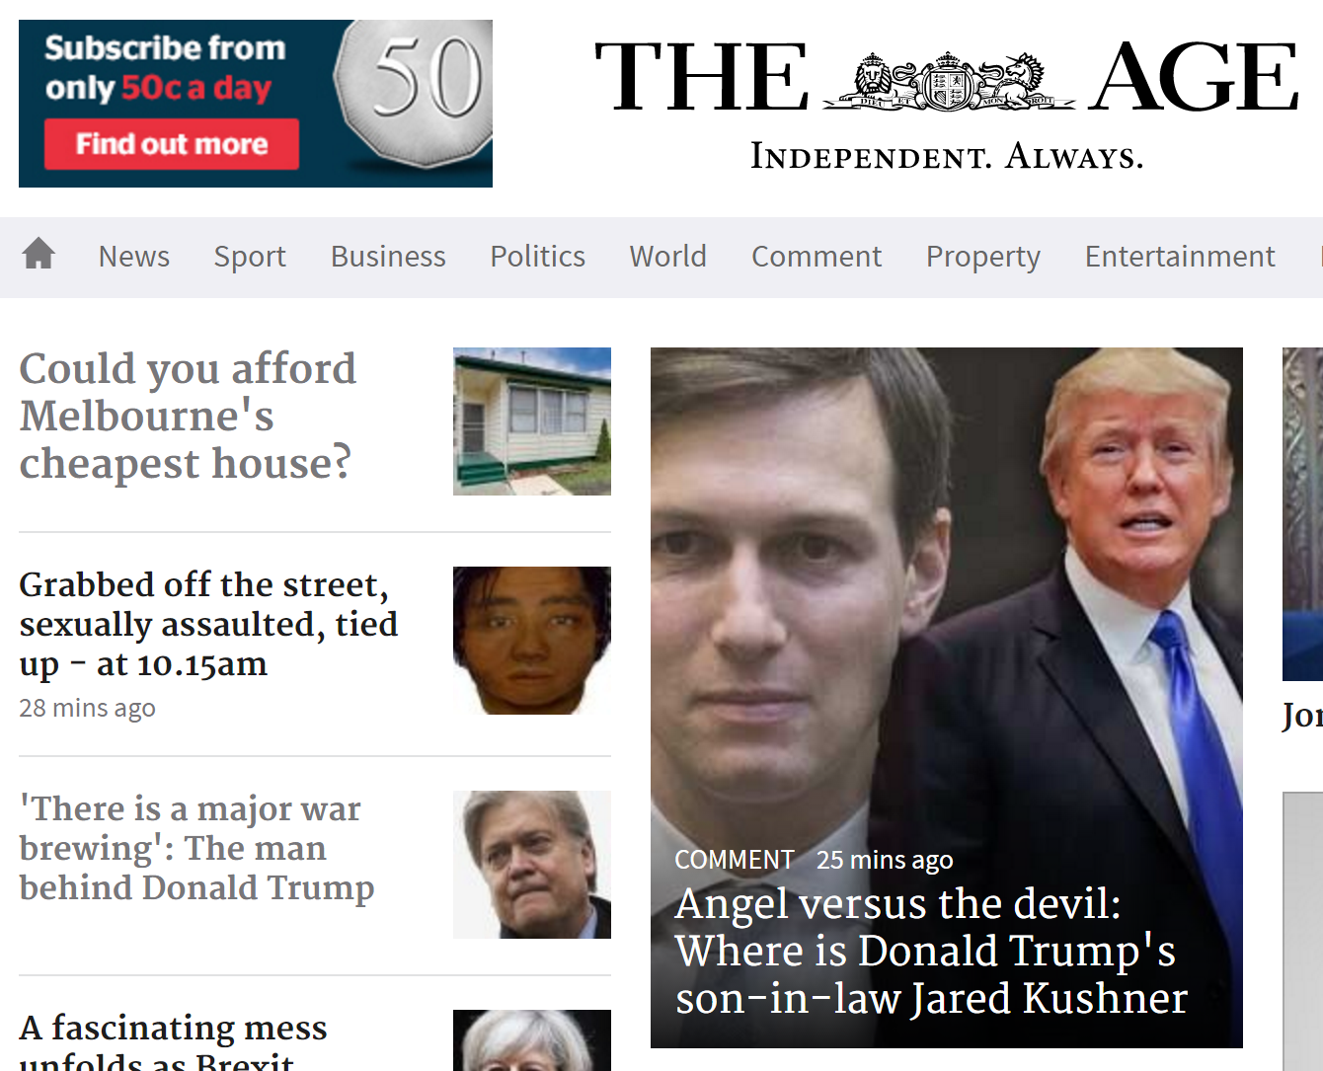
Task: Read 'Could you afford Melbourne's cheapest house?'
Action: click(x=188, y=416)
